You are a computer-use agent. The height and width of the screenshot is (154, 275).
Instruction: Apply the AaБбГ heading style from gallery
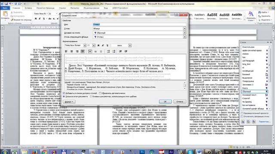[x=212, y=16]
